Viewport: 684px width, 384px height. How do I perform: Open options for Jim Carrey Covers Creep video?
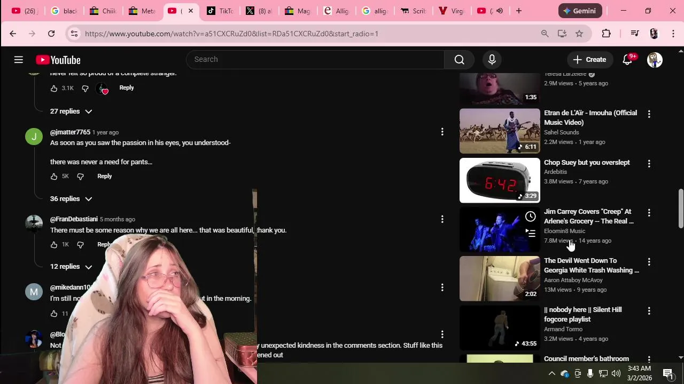click(649, 212)
